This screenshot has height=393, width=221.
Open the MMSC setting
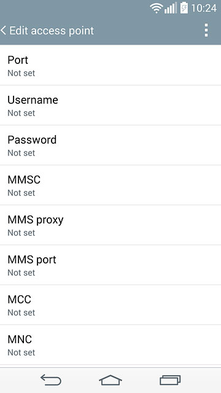tap(110, 185)
